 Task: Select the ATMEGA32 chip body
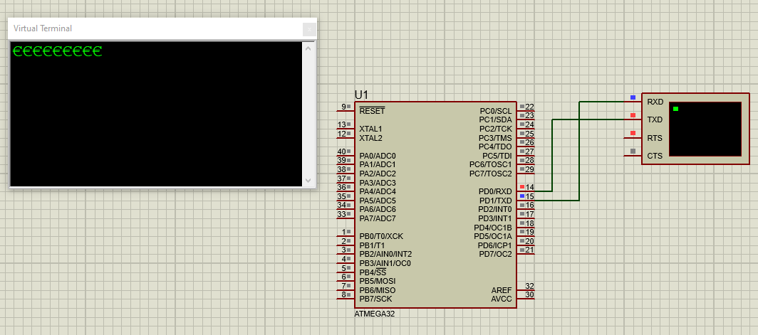click(x=435, y=205)
